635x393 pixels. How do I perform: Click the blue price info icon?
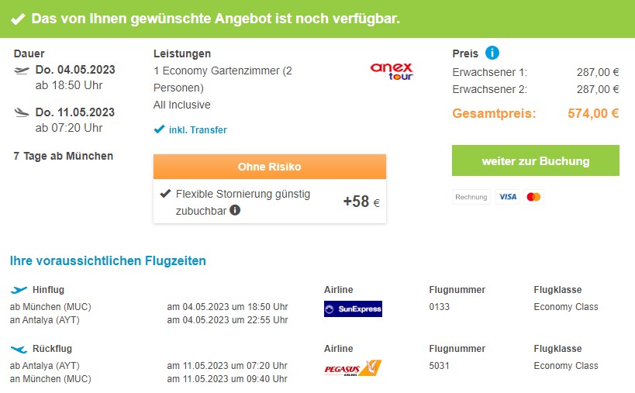(x=492, y=53)
